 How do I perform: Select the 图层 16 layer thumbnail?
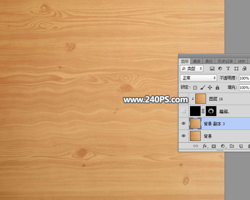[x=201, y=99]
